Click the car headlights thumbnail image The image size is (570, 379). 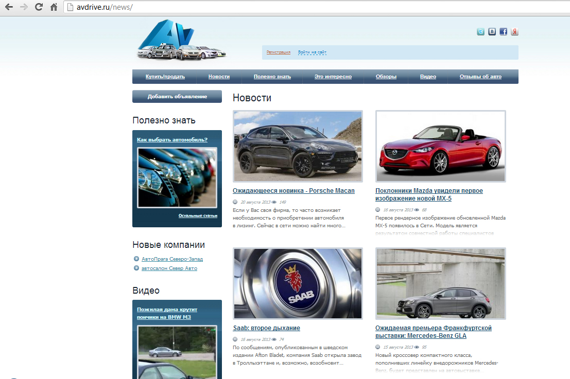177,177
